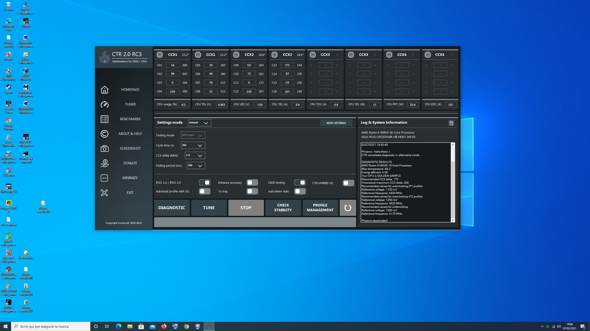Disable CB20 testing
This screenshot has width=590, height=331.
coord(300,183)
